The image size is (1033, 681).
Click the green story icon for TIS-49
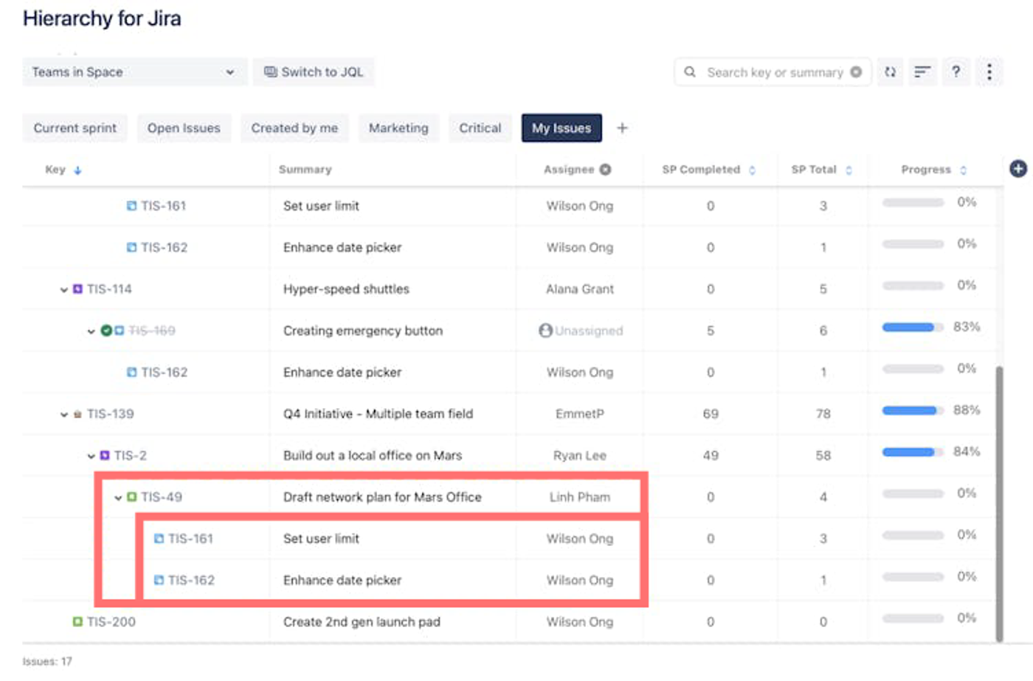[x=131, y=497]
